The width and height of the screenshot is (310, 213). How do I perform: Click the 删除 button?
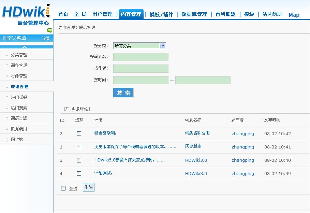pos(89,187)
